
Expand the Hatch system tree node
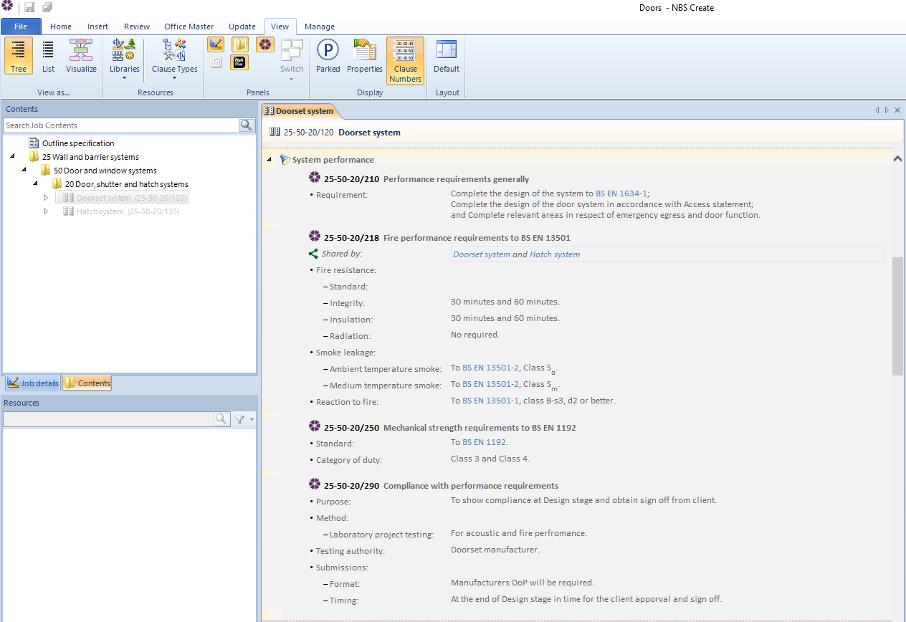tap(47, 211)
